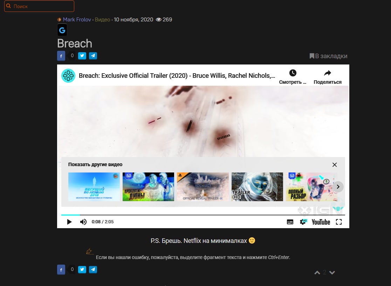Toggle video subtitles
This screenshot has width=391, height=286.
290,222
